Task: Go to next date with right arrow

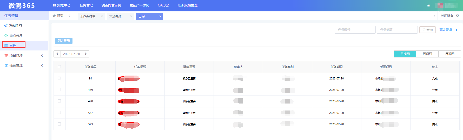Action: pyautogui.click(x=86, y=54)
